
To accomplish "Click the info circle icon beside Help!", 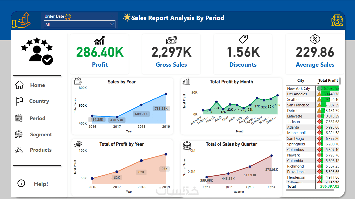I will (x=21, y=183).
